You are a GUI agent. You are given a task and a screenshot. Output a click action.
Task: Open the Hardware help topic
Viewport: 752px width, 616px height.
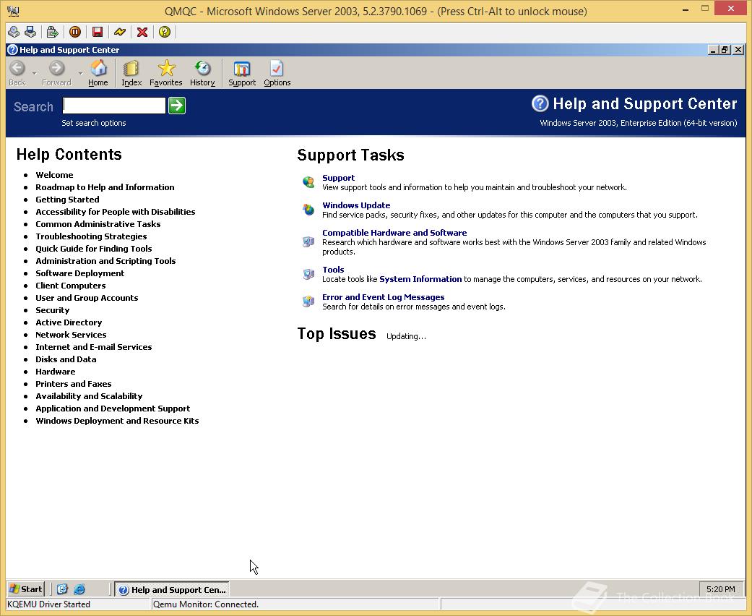pyautogui.click(x=55, y=372)
